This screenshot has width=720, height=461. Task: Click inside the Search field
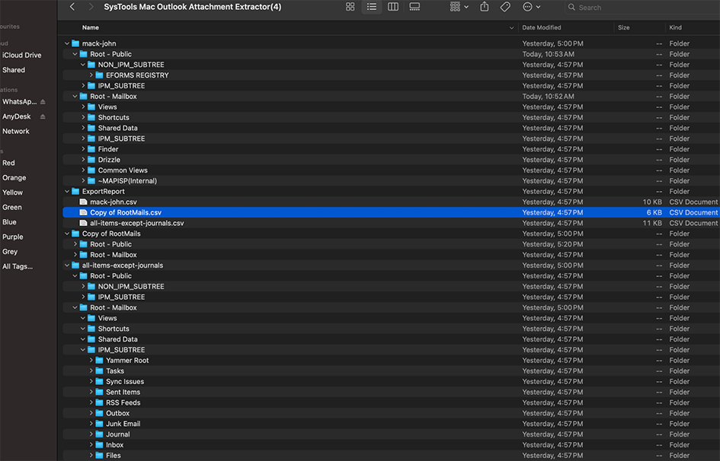[x=643, y=8]
